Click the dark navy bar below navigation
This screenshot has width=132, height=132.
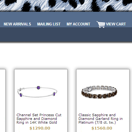(66, 35)
